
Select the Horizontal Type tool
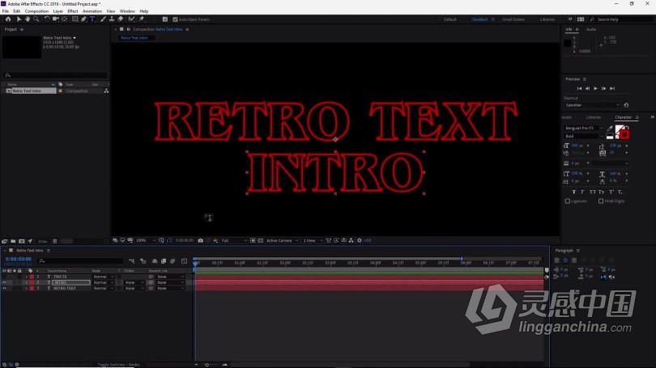[92, 19]
